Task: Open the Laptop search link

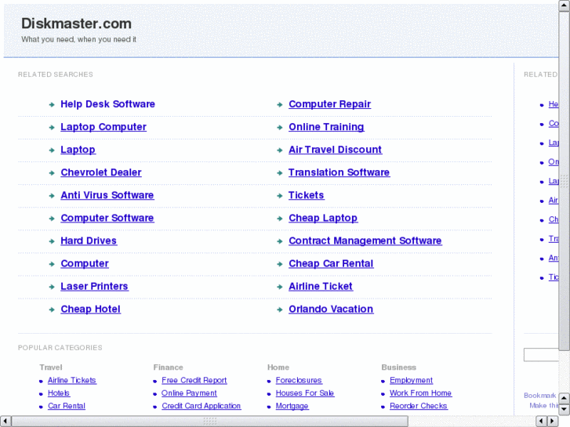Action: pos(78,150)
